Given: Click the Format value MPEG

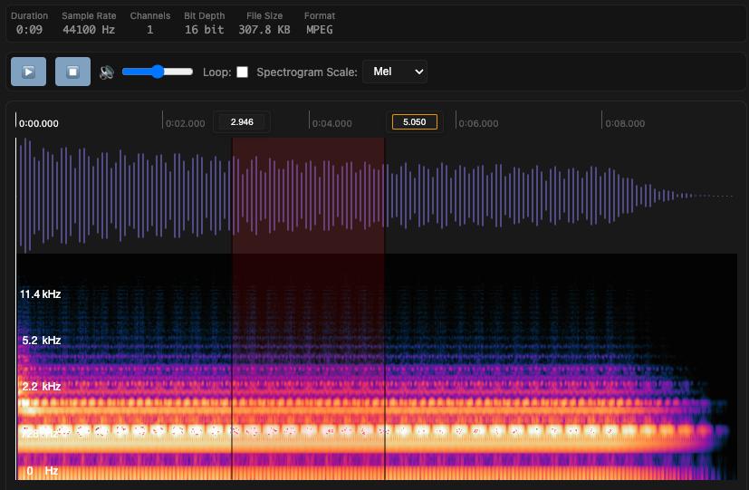Looking at the screenshot, I should click(319, 30).
